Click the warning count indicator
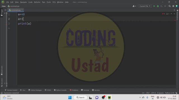Screen dimensions: 179x100 click(168, 14)
